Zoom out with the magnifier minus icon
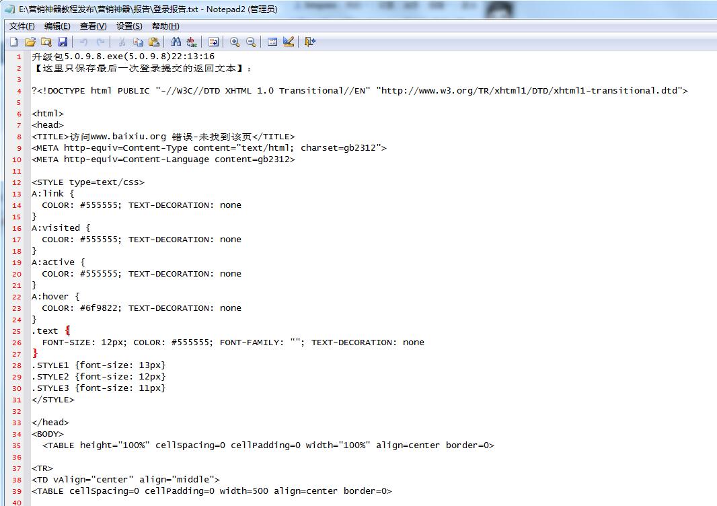This screenshot has height=506, width=717. click(x=251, y=42)
